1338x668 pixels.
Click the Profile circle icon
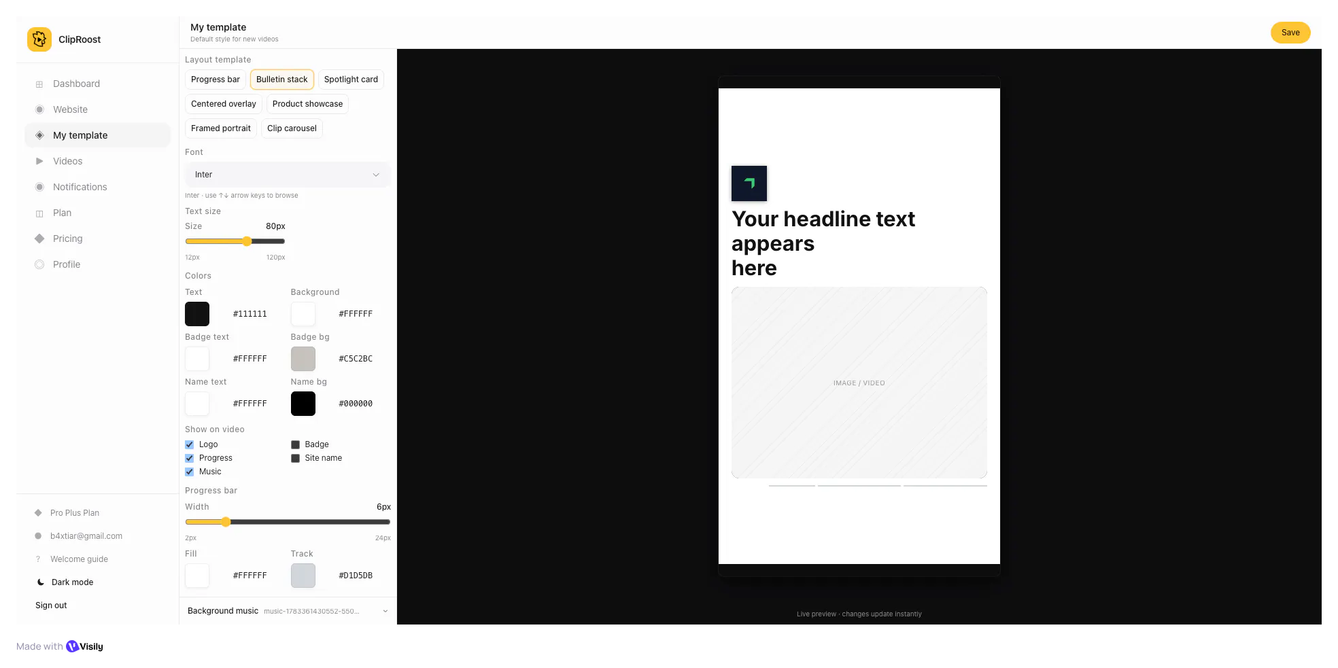click(x=39, y=264)
